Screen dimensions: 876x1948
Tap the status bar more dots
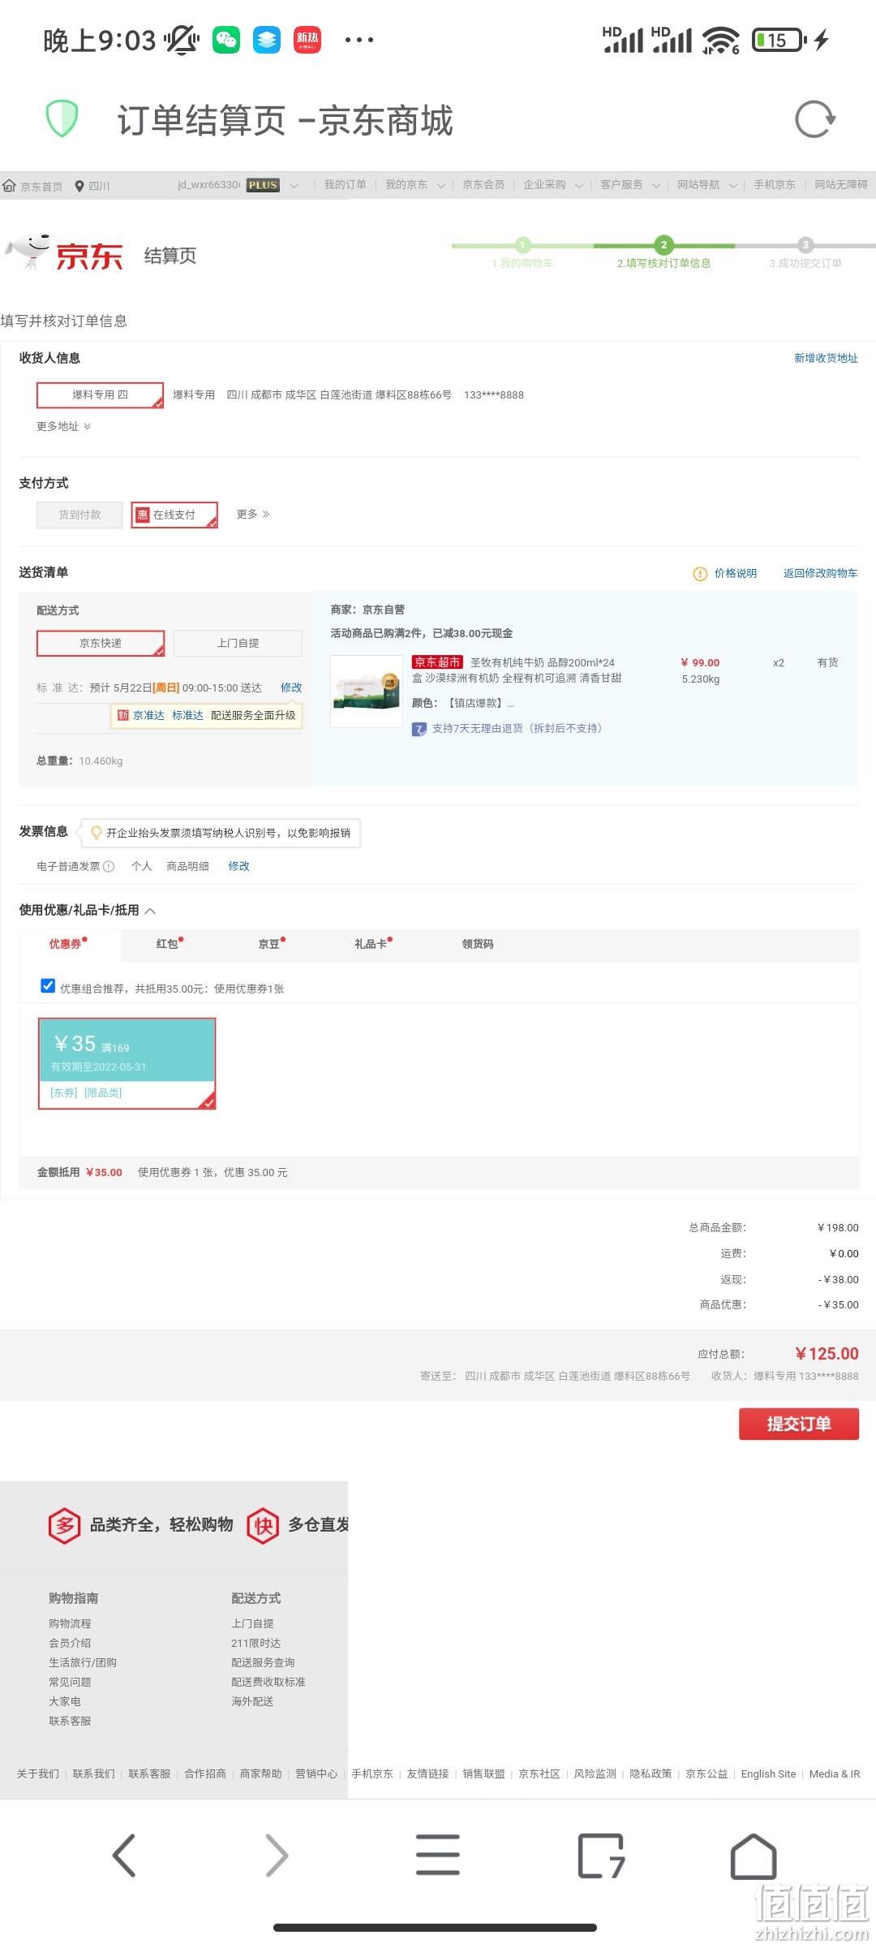pyautogui.click(x=359, y=39)
